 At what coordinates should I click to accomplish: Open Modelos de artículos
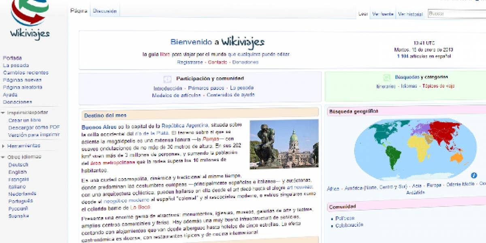coord(176,95)
